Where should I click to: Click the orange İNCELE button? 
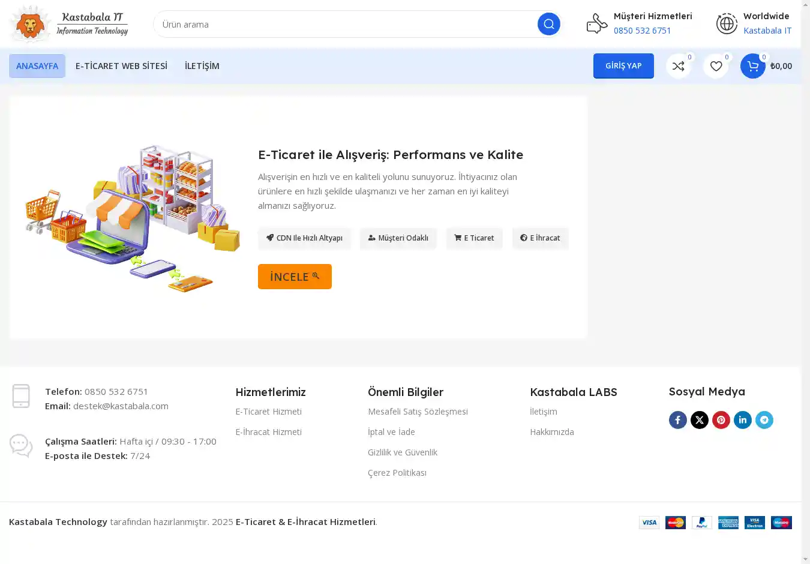tap(295, 277)
